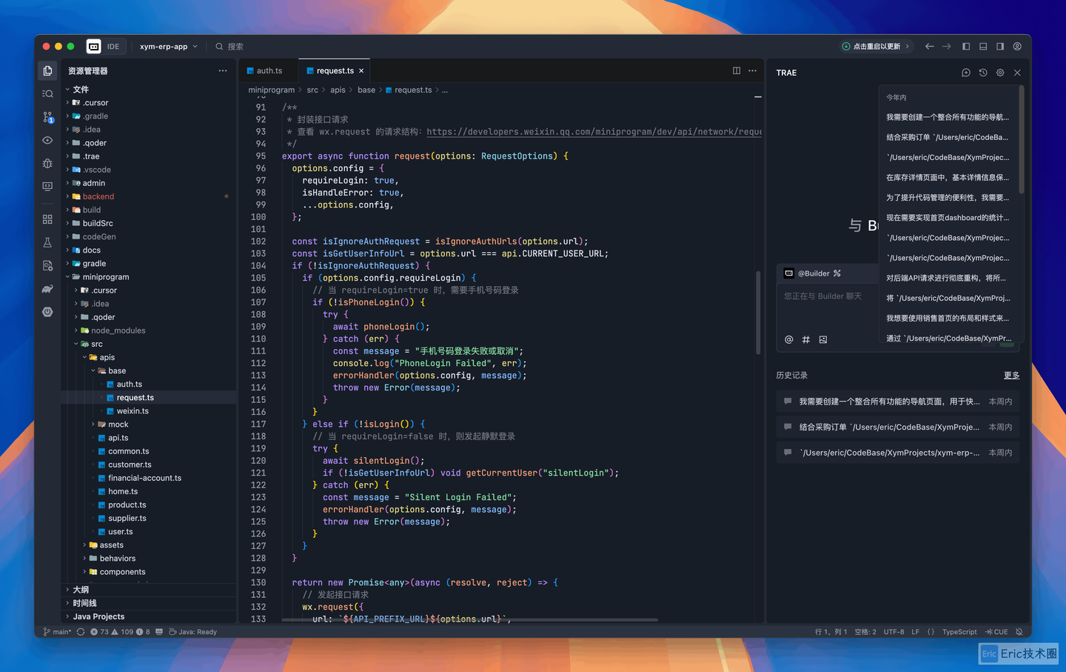Screen dimensions: 1066x672
Task: Open the Testing flask icon in sidebar
Action: click(47, 242)
